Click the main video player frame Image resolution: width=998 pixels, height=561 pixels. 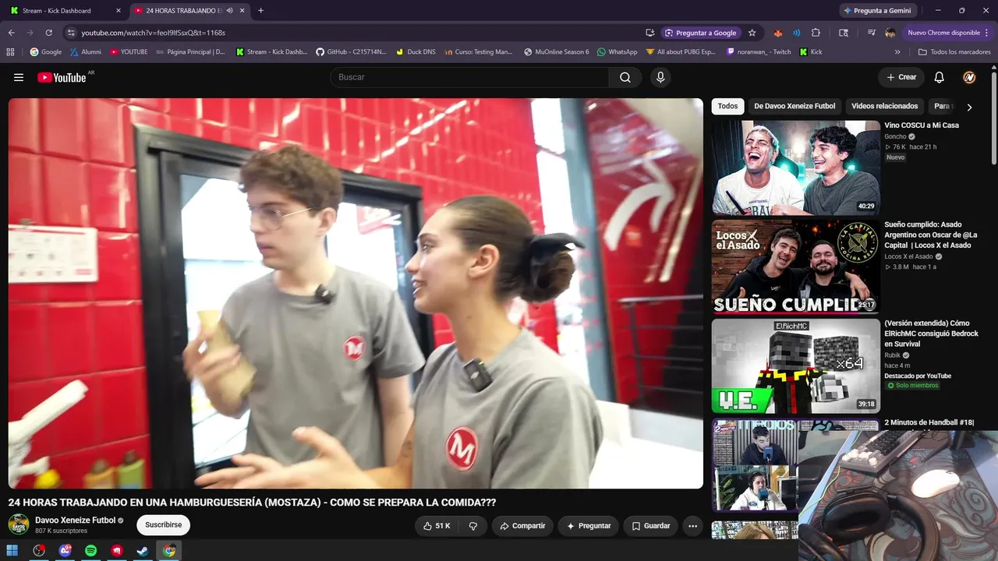(356, 293)
